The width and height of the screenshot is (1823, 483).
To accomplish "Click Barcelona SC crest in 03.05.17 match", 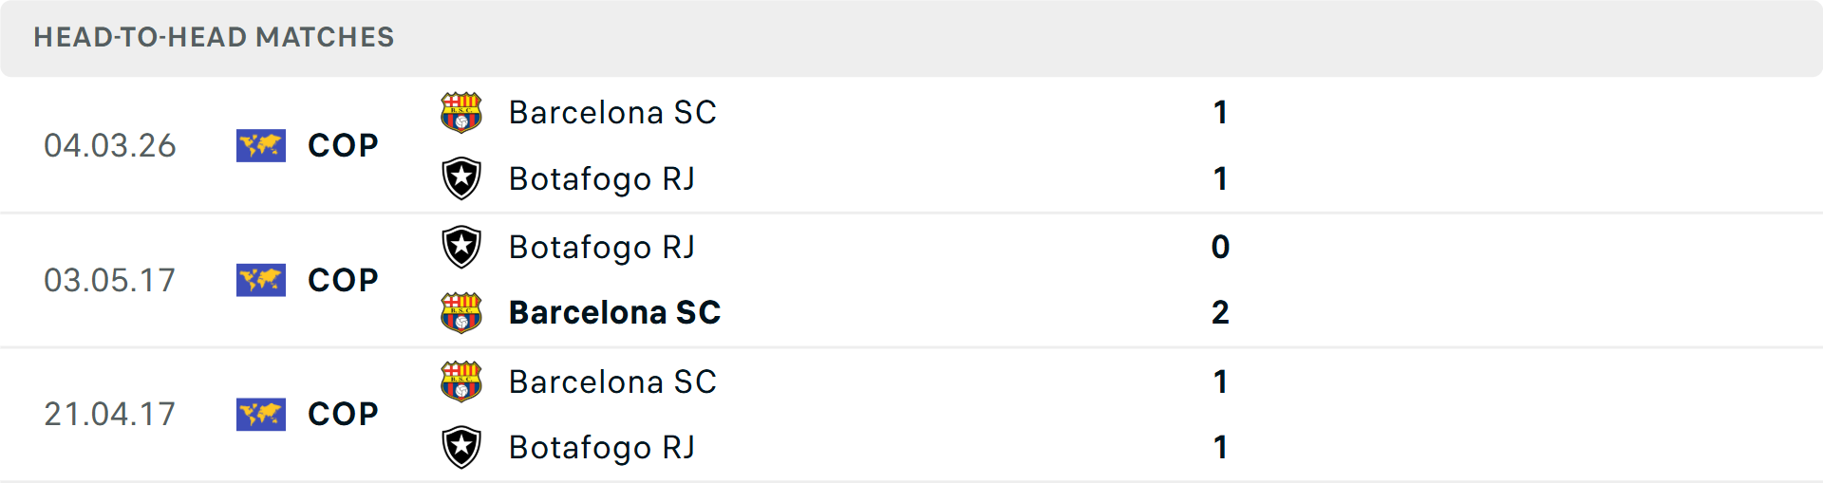I will point(461,312).
